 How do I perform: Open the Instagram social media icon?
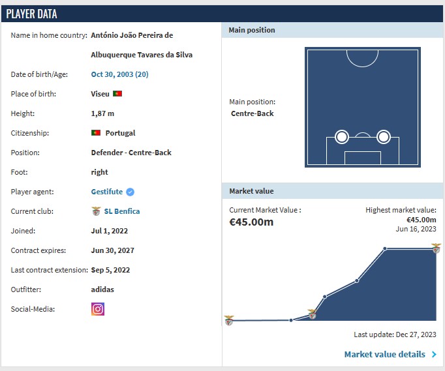click(x=98, y=309)
